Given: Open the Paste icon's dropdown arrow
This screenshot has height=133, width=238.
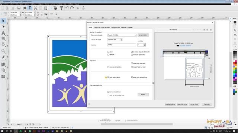Looking at the screenshot, I should (x=48, y=8).
